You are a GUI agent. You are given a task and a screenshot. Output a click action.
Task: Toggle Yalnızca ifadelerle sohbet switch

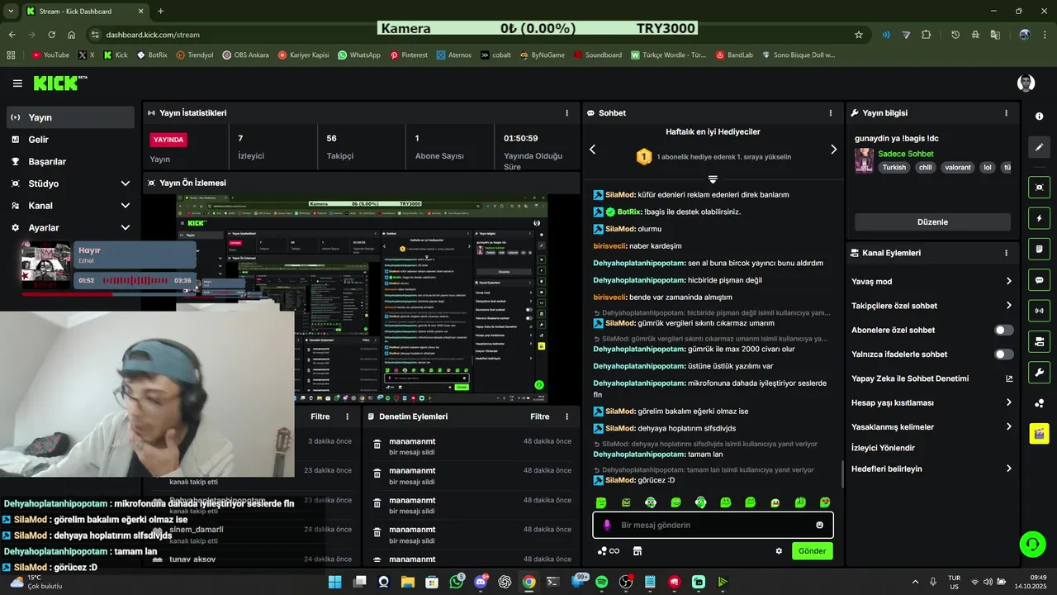tap(1003, 355)
